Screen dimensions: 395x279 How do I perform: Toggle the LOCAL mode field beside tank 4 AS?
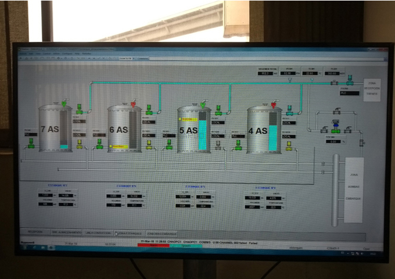click(289, 123)
